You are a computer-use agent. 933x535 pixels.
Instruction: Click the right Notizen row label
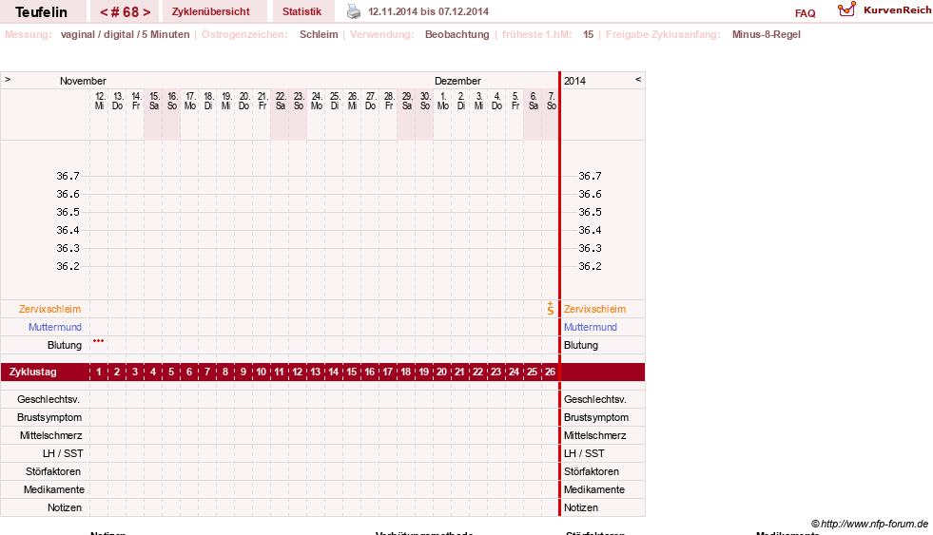click(581, 507)
